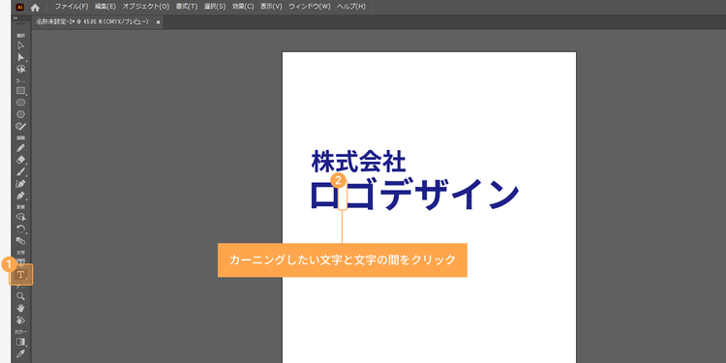Open the 表示(V) menu
The image size is (726, 363).
coord(271,7)
